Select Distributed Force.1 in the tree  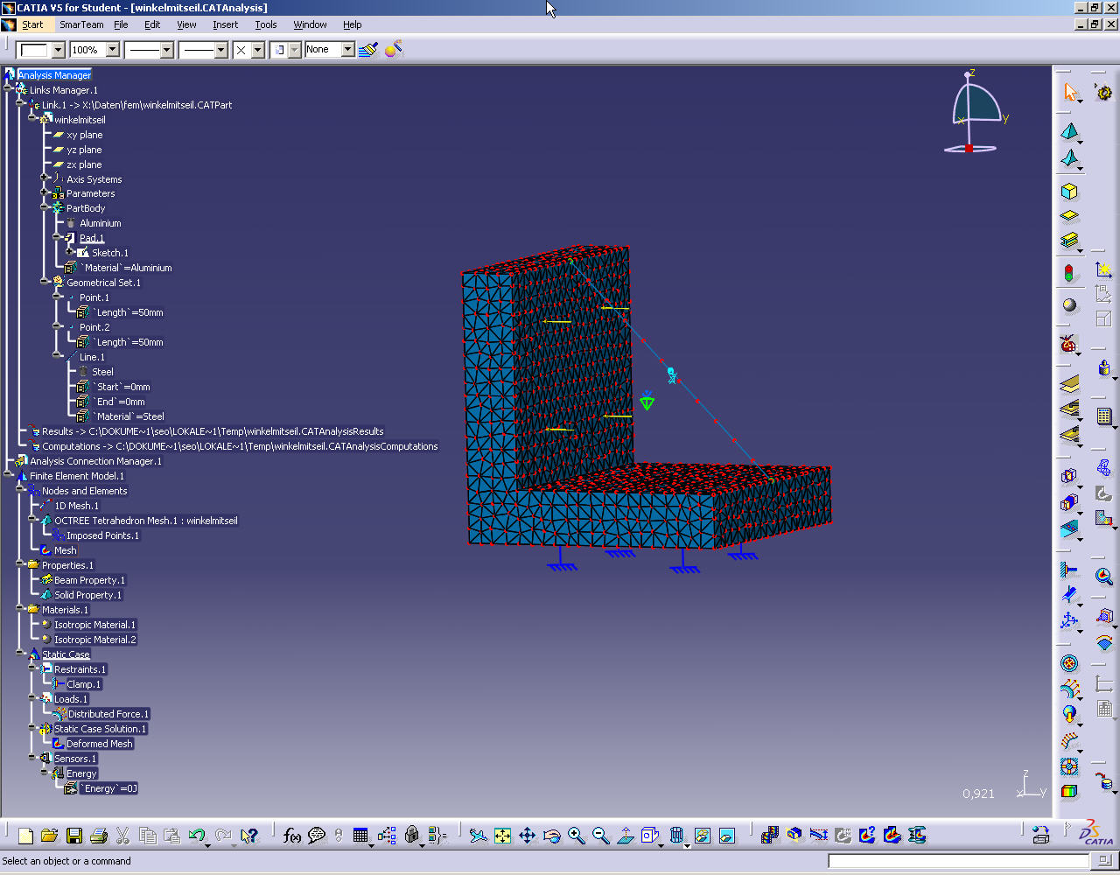[108, 714]
